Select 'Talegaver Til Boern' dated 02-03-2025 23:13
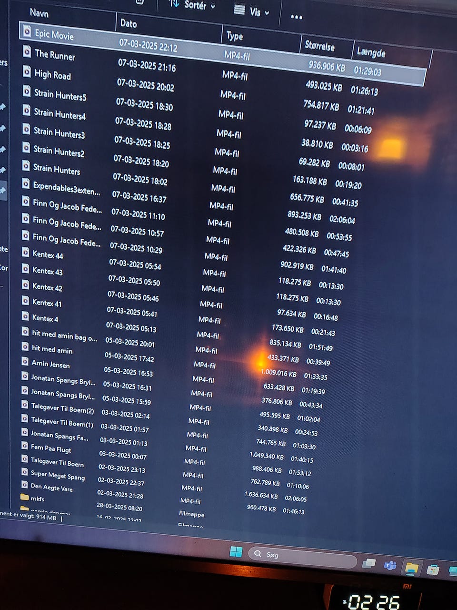 [57, 462]
